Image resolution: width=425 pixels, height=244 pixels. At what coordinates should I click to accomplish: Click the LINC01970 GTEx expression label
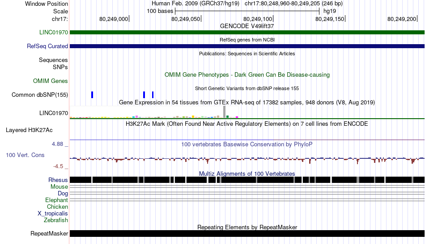pyautogui.click(x=54, y=113)
